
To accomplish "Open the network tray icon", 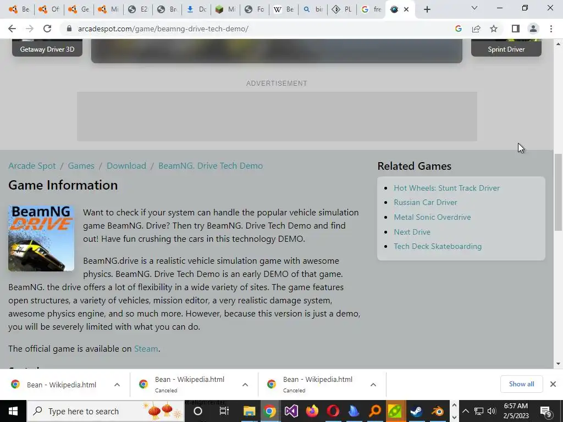I will click(479, 411).
